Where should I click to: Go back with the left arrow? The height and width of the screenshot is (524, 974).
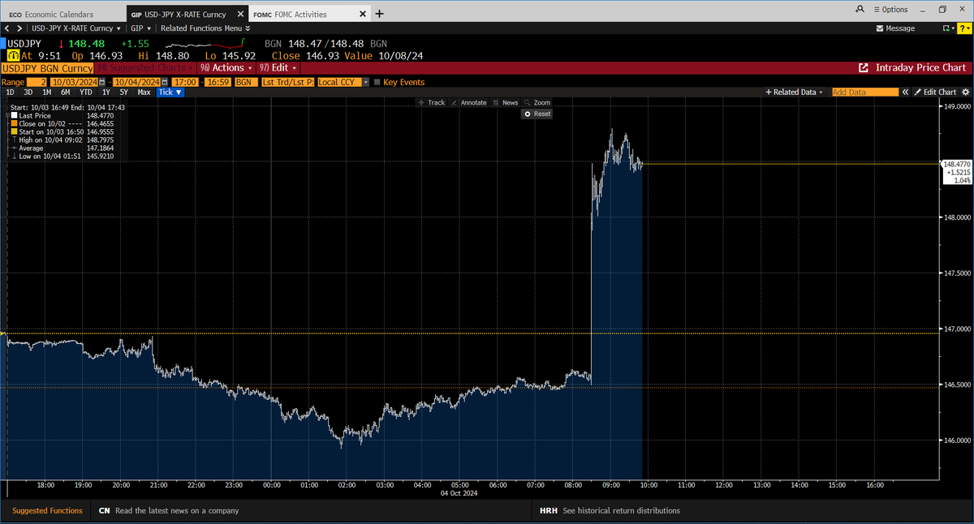(7, 28)
